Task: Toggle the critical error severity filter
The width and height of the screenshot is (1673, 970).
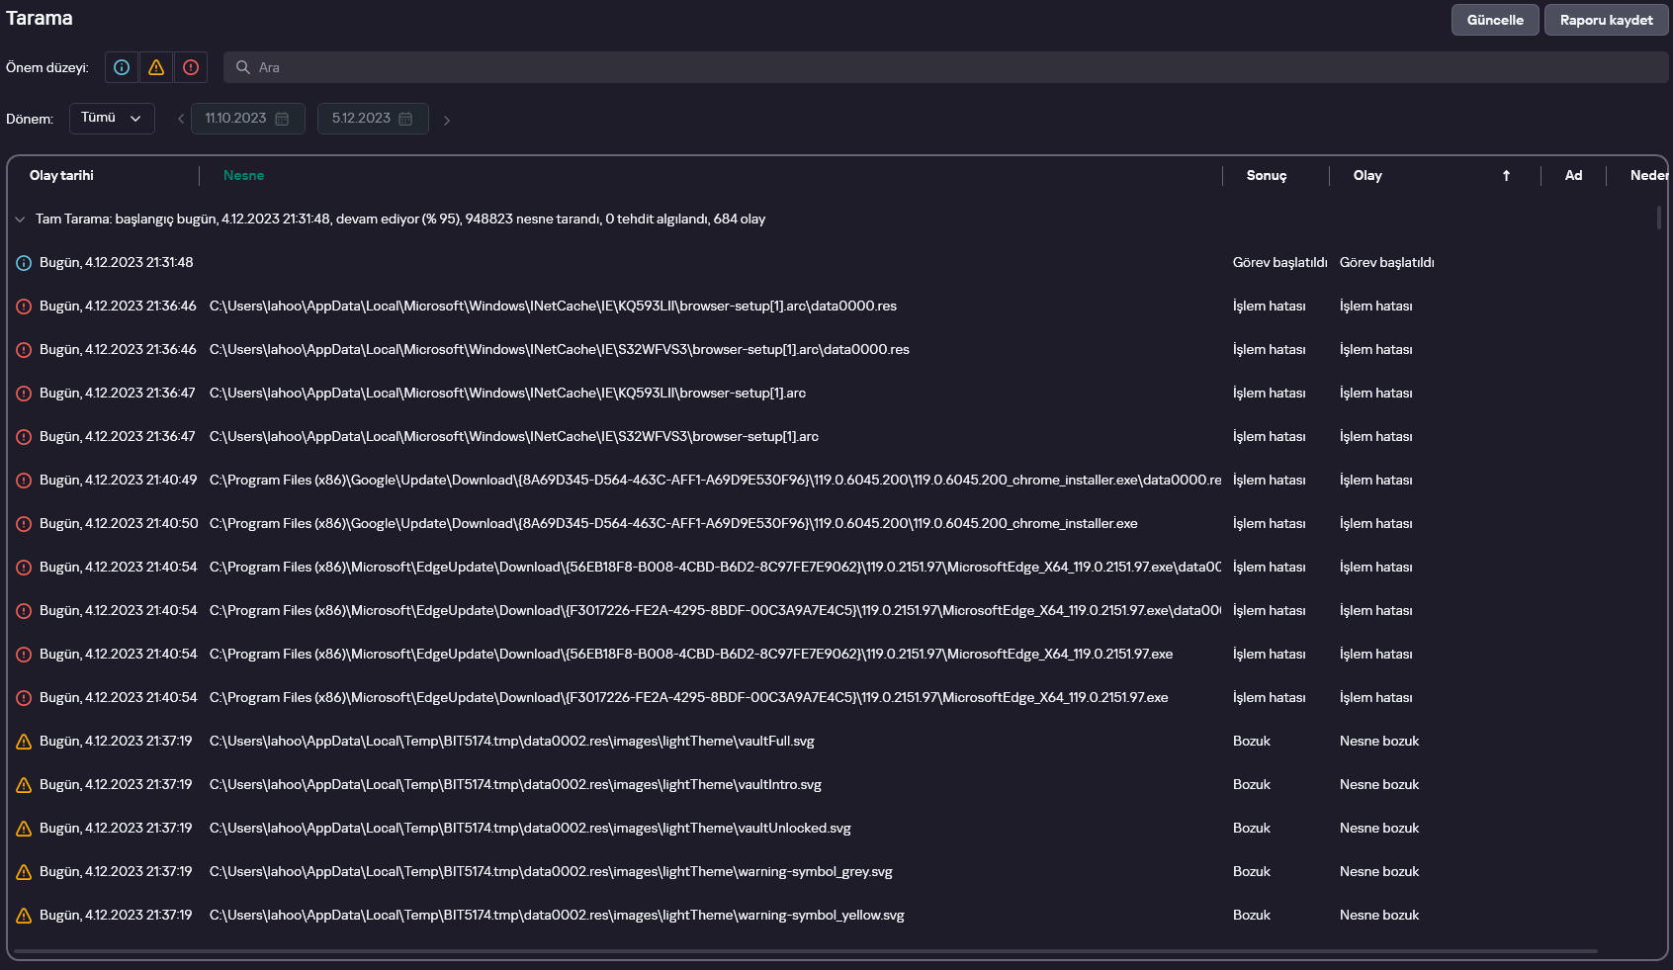Action: point(191,67)
